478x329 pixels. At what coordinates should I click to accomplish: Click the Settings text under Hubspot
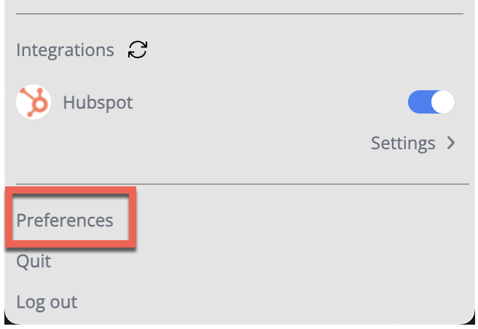pyautogui.click(x=403, y=143)
